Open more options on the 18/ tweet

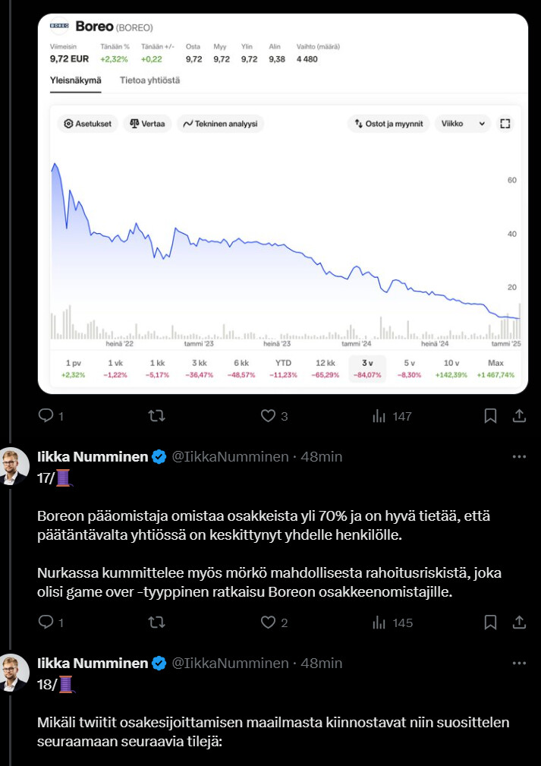point(520,664)
